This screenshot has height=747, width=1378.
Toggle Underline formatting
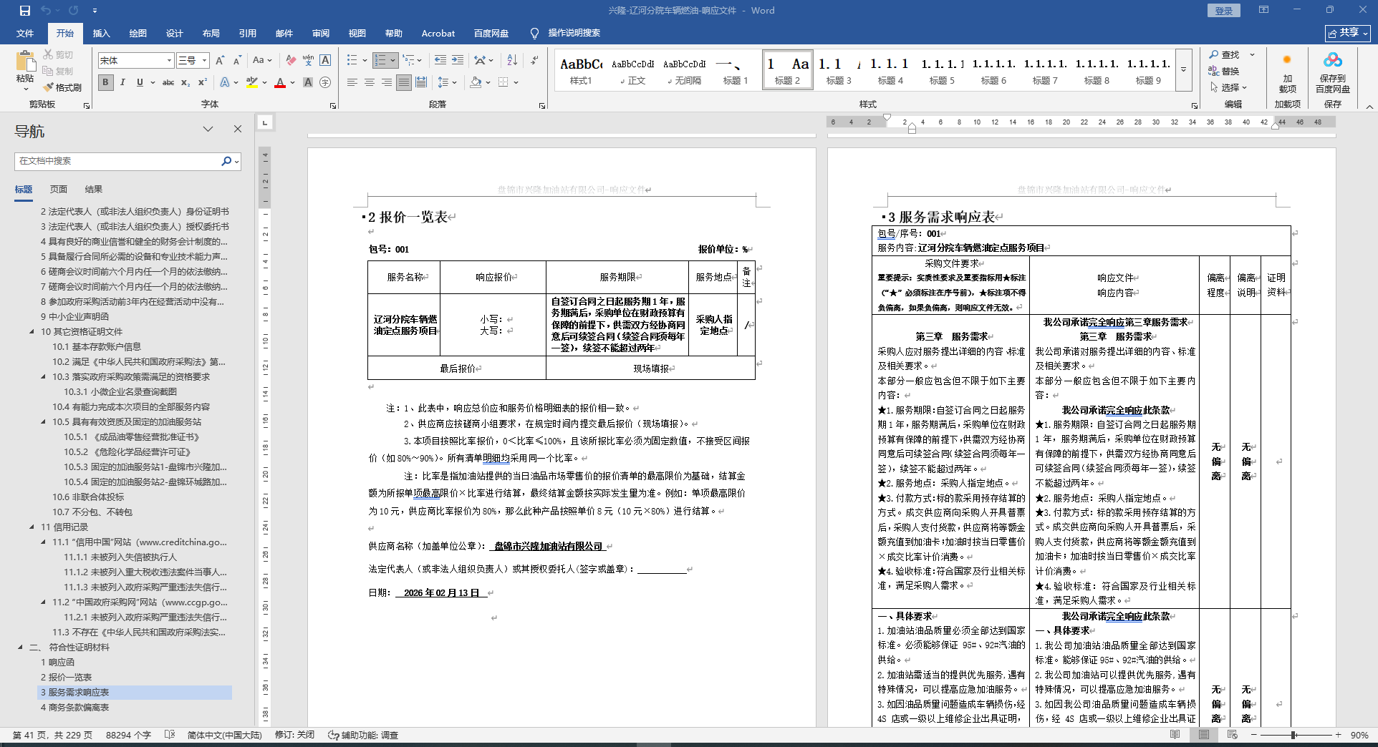click(x=140, y=82)
